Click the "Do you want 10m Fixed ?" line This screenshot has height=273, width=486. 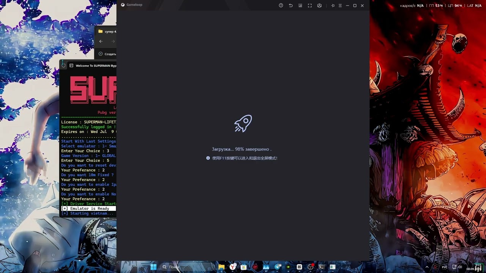click(87, 175)
